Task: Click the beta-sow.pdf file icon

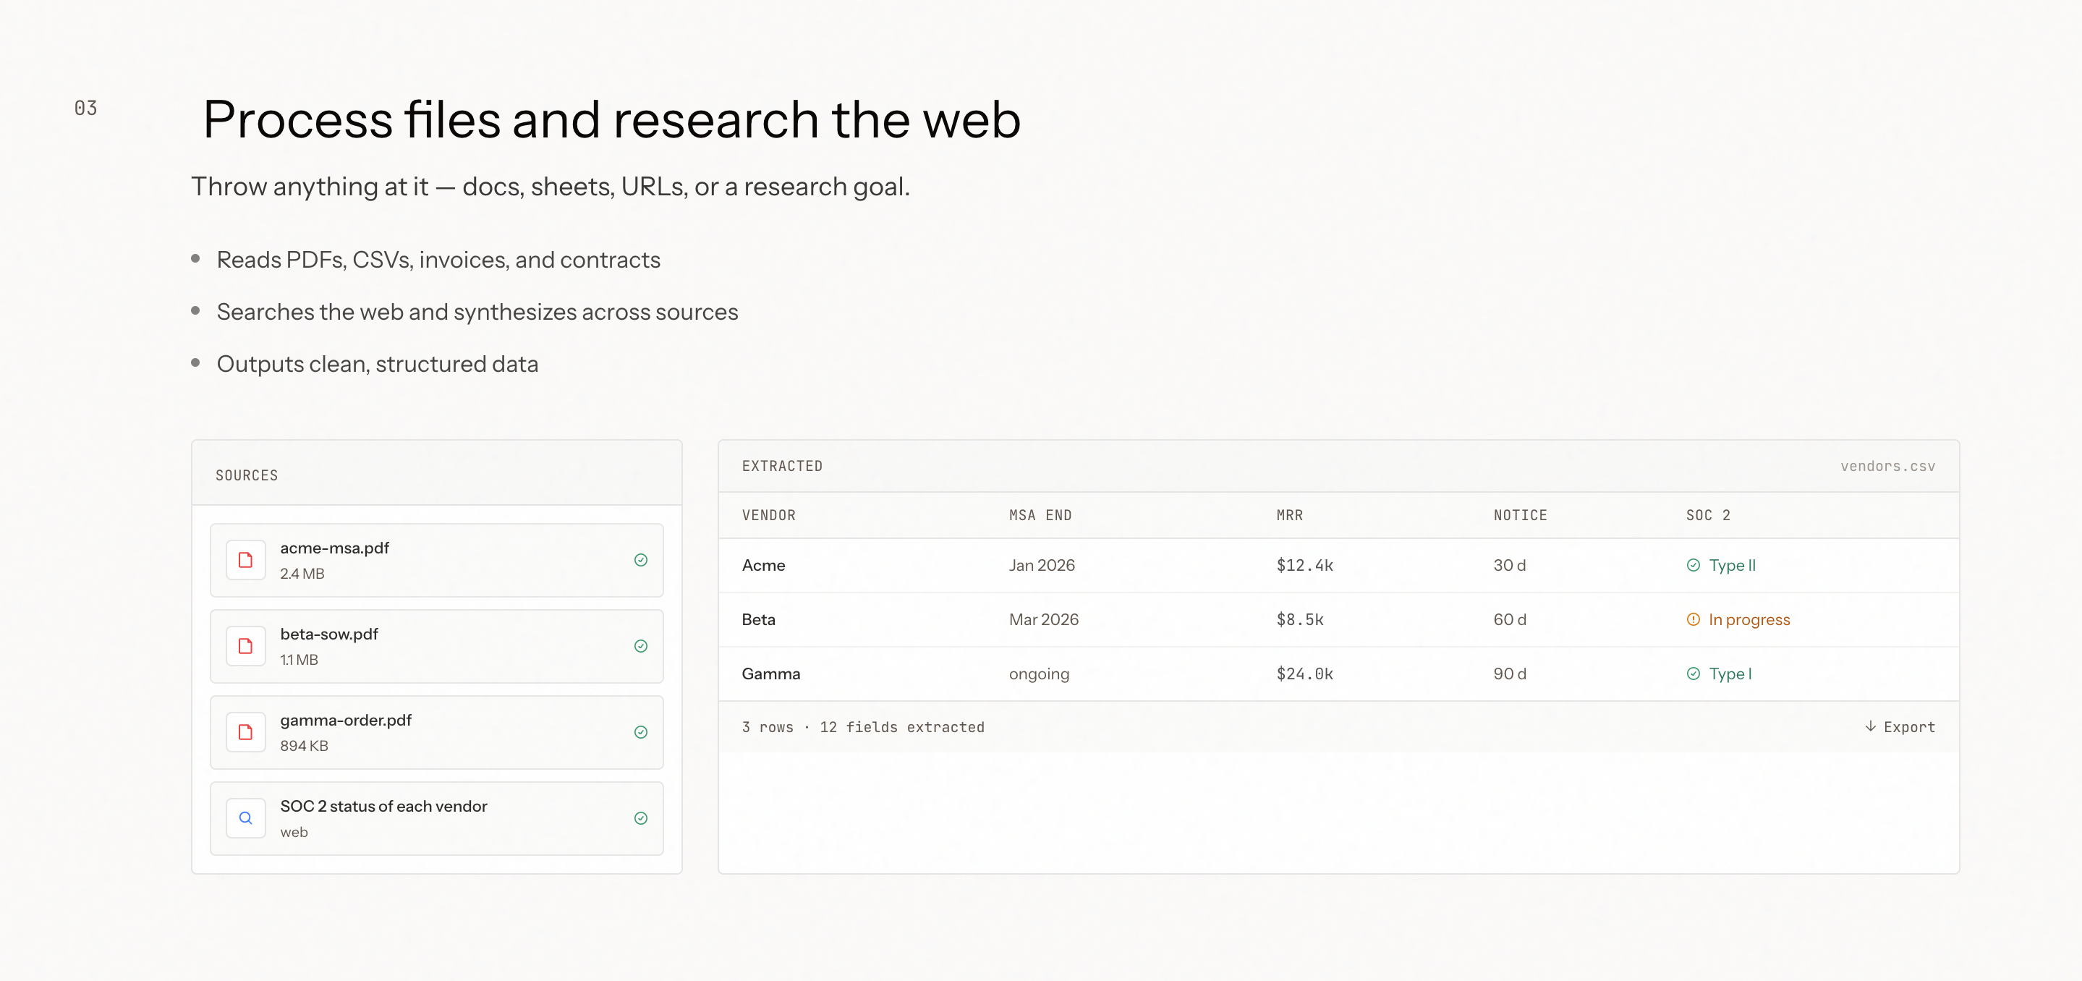Action: click(x=246, y=647)
